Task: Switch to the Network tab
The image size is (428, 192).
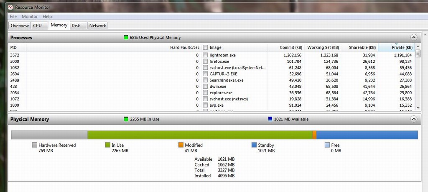Action: pyautogui.click(x=97, y=26)
